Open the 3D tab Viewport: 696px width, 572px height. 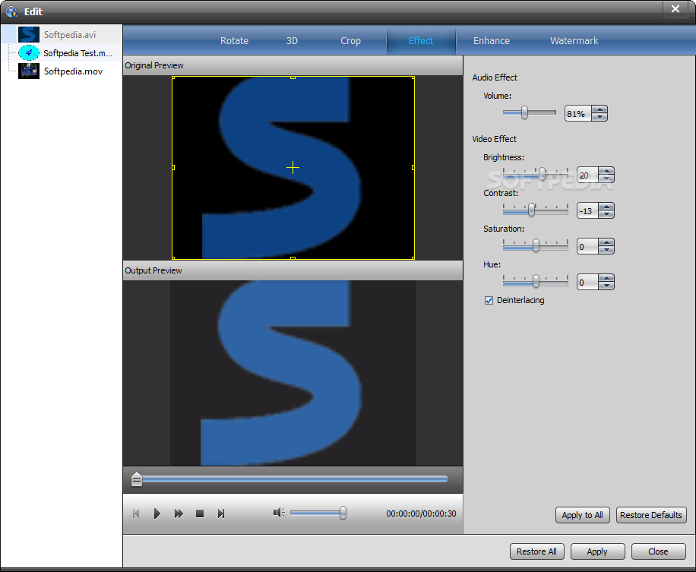(x=292, y=41)
